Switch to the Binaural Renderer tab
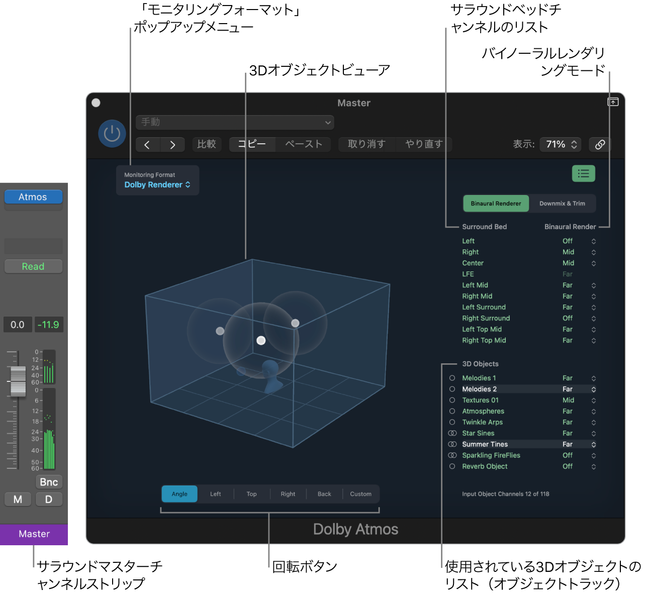The height and width of the screenshot is (595, 646). (x=496, y=204)
